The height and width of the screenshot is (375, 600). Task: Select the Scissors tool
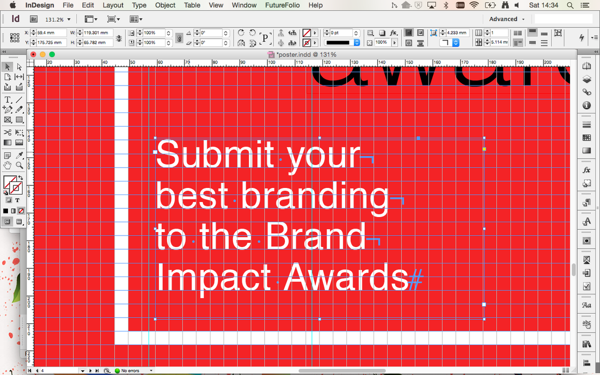click(6, 132)
